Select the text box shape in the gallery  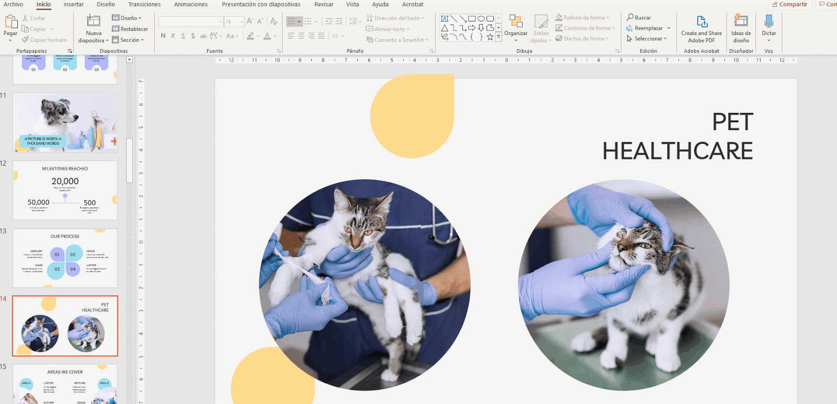pos(445,19)
